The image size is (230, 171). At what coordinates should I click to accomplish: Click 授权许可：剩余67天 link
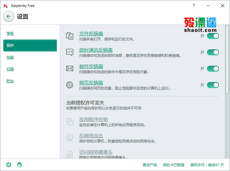pos(207,165)
